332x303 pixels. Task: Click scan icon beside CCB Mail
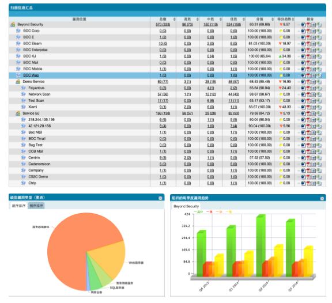(x=23, y=151)
